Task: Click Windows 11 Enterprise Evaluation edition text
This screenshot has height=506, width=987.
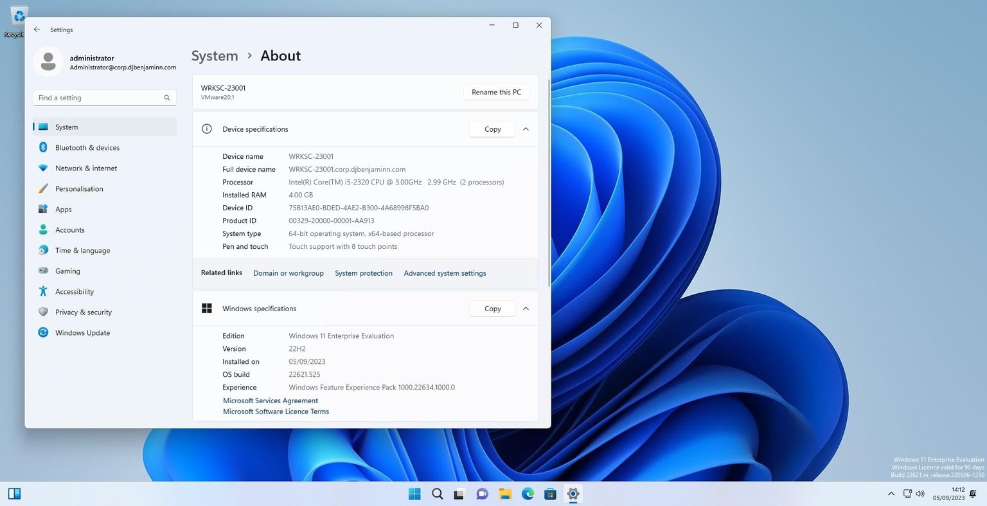Action: [341, 336]
